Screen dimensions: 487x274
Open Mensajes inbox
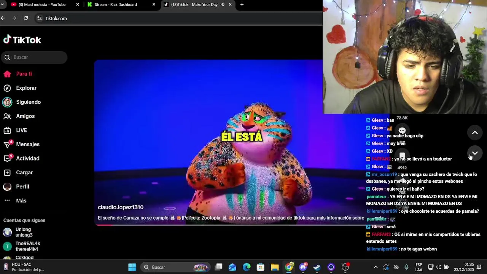[x=22, y=144]
